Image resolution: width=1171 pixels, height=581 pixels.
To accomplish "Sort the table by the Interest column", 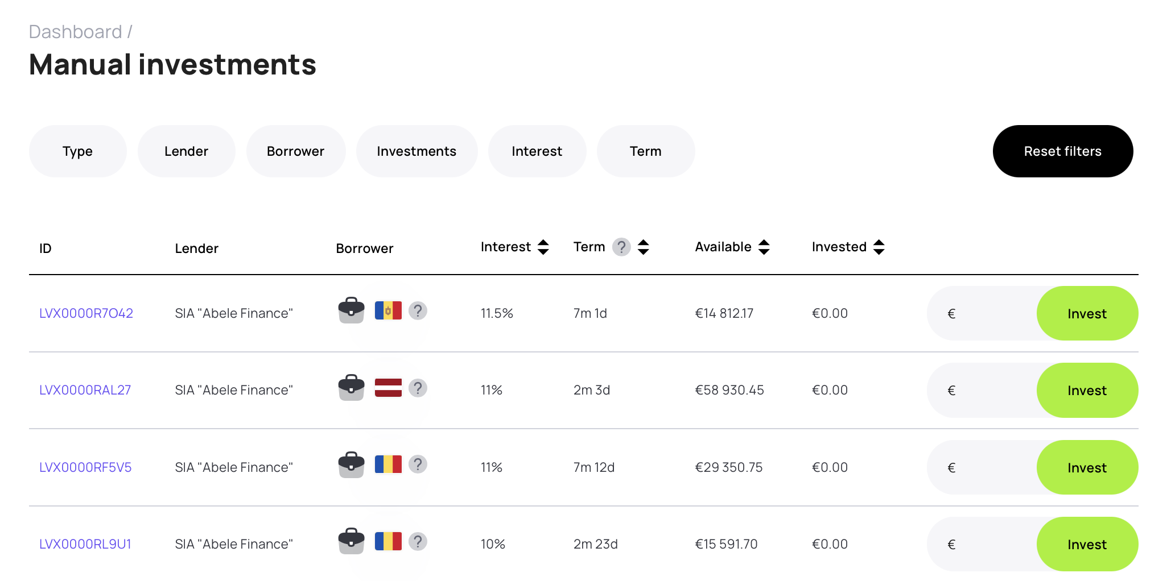I will click(543, 247).
